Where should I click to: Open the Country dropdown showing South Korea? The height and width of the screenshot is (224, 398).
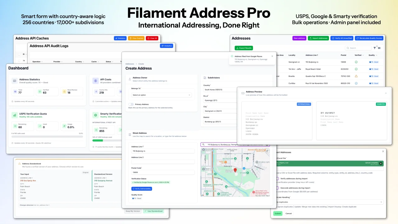tap(220, 90)
